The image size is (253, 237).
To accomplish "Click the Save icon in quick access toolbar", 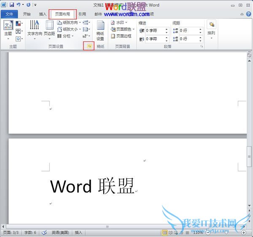I will coord(12,5).
